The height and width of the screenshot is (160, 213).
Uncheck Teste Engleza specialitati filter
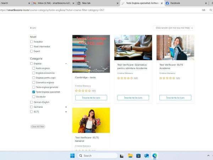[x=34, y=92]
